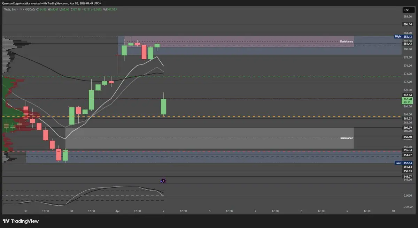This screenshot has width=418, height=228.
Task: Click the purple earnings lightning marker
Action: pos(164,181)
